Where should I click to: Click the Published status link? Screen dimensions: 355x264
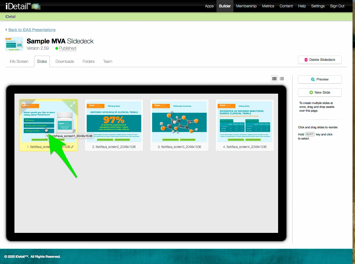(x=68, y=48)
